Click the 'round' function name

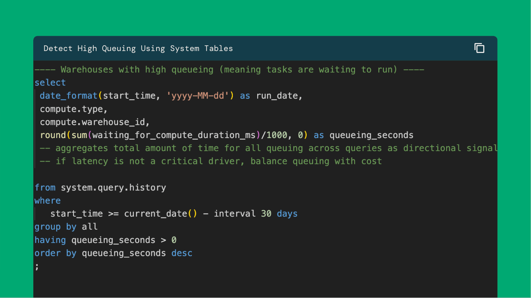point(53,135)
